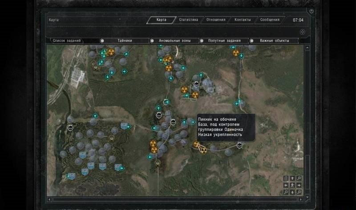Pan map right with the right arrow

(299, 185)
